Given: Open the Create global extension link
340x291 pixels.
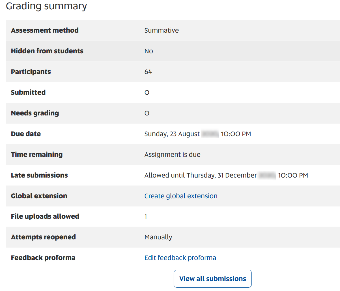Looking at the screenshot, I should click(181, 196).
